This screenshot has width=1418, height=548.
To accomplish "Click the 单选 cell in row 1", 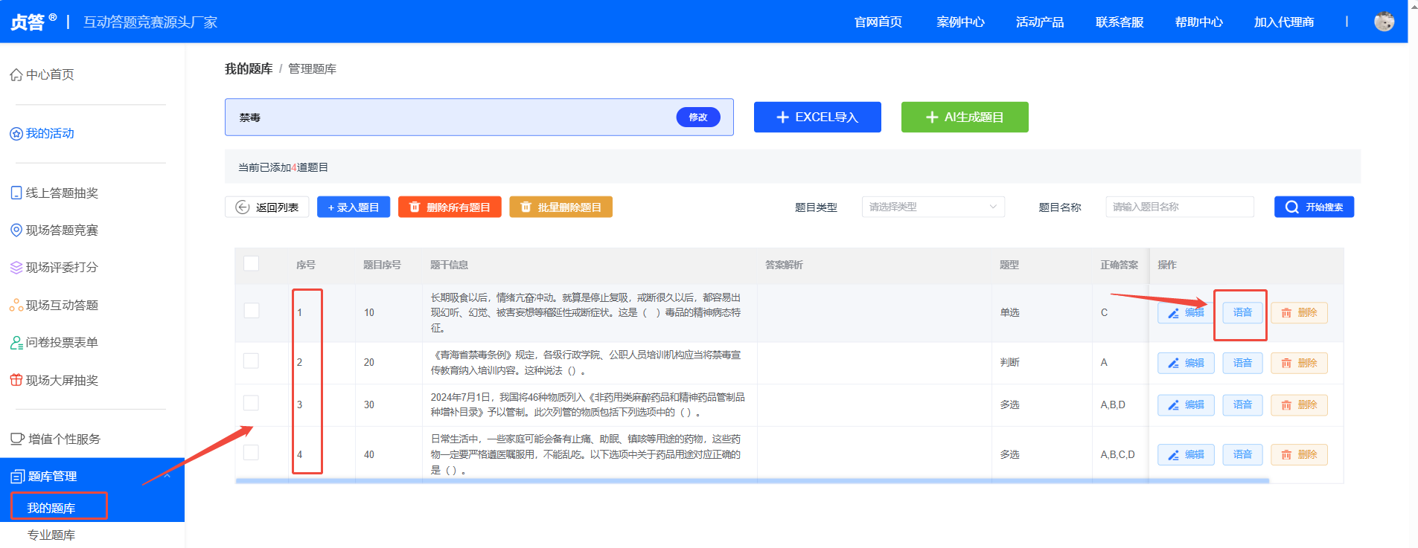I will click(x=1009, y=312).
